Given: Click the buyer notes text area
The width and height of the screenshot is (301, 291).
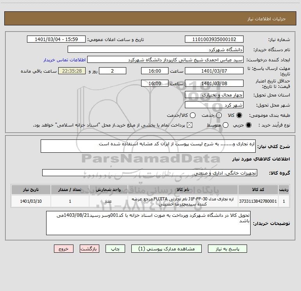Looking at the screenshot, I should 148,223.
